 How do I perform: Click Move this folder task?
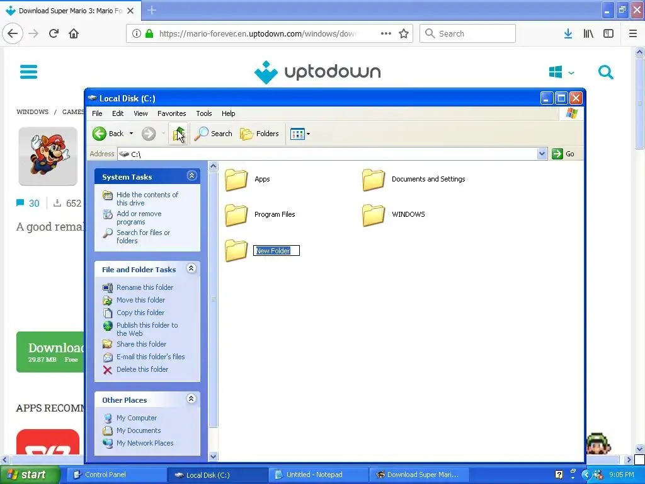coord(140,300)
